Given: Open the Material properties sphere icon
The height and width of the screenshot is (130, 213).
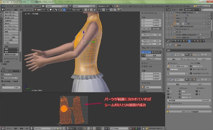Looking at the screenshot, I should click(195, 41).
